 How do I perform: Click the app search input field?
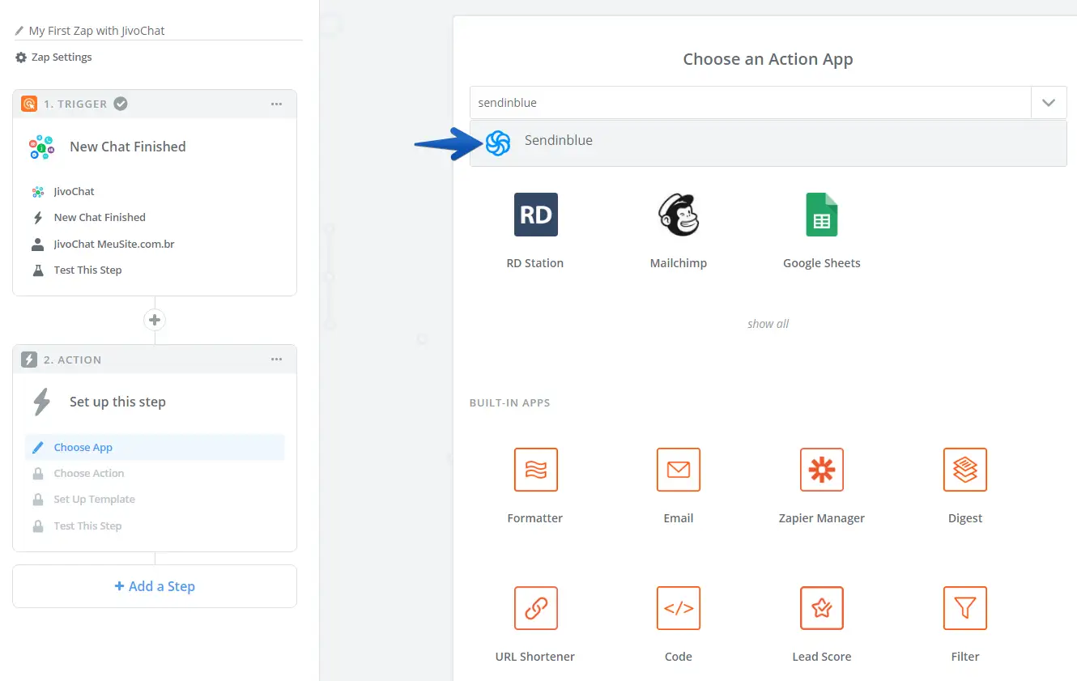[750, 103]
